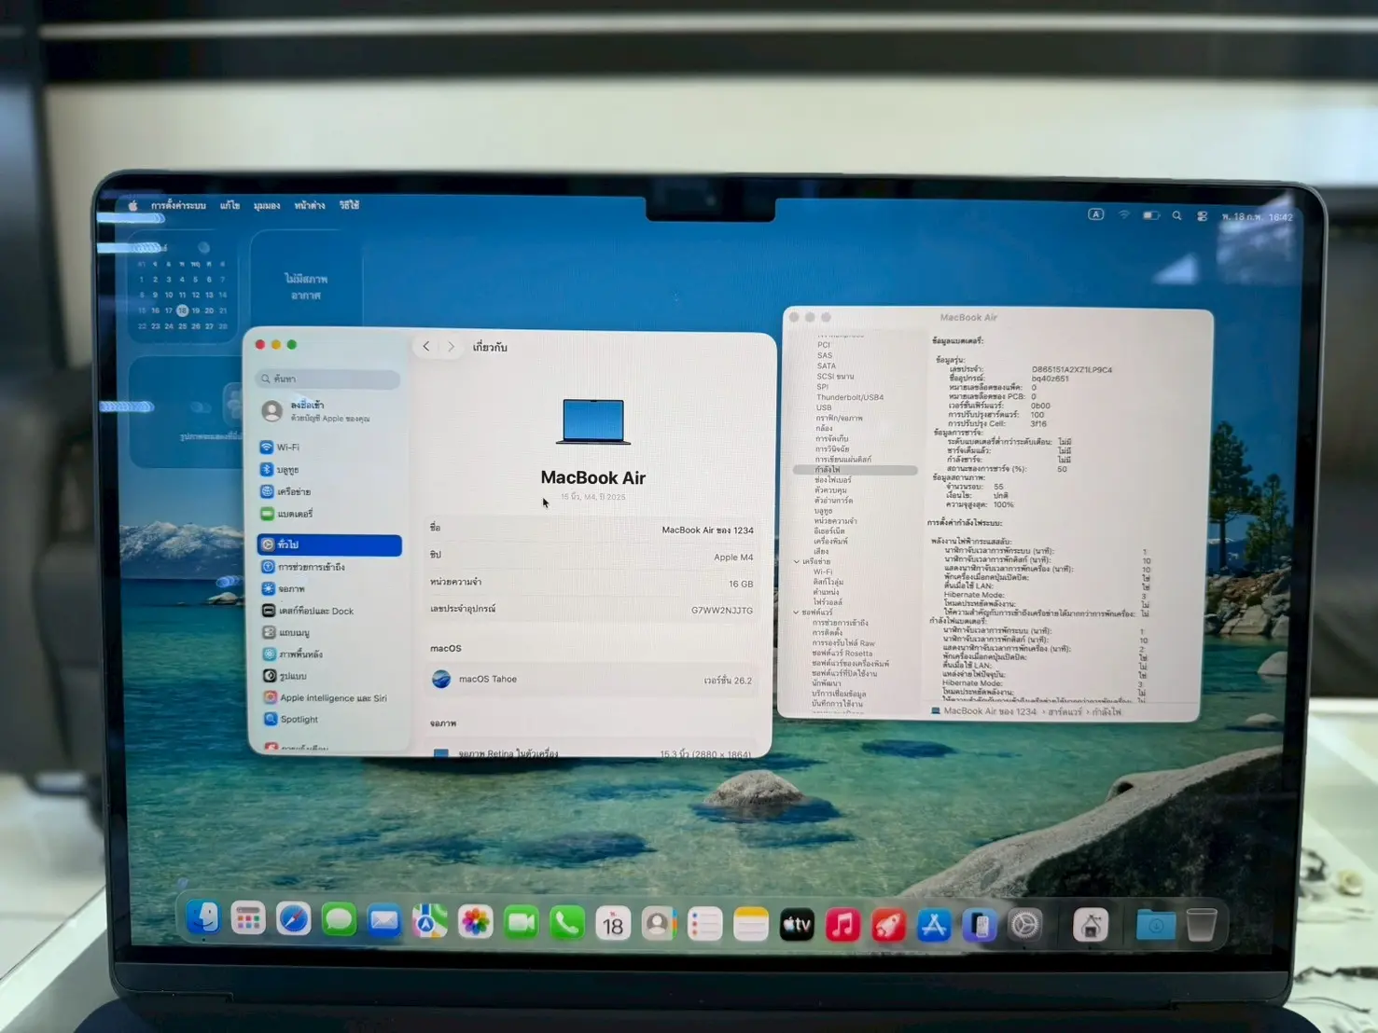Open the Trash in the Dock
This screenshot has height=1033, width=1378.
[1201, 924]
